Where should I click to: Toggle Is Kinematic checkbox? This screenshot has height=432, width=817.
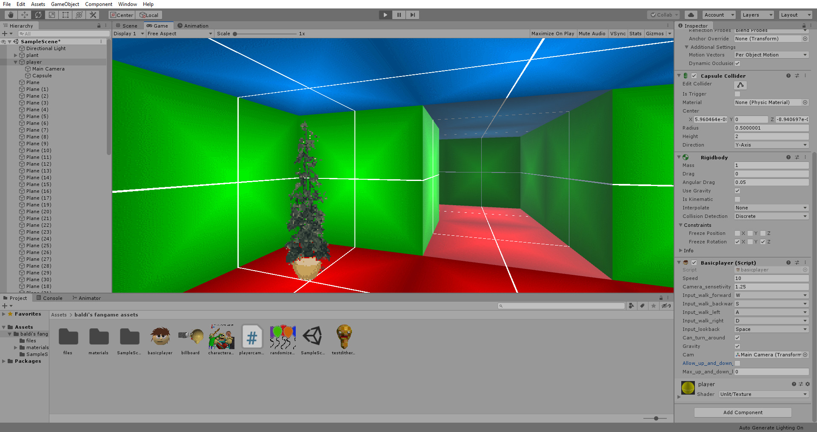(737, 199)
